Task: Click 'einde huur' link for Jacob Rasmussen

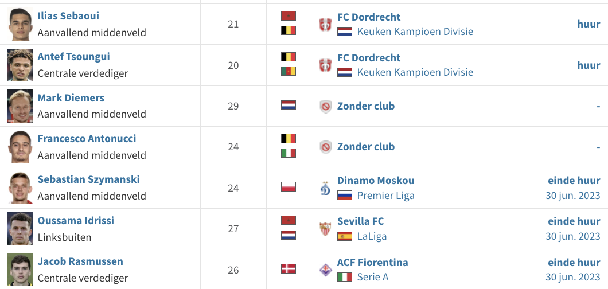Action: click(x=574, y=263)
